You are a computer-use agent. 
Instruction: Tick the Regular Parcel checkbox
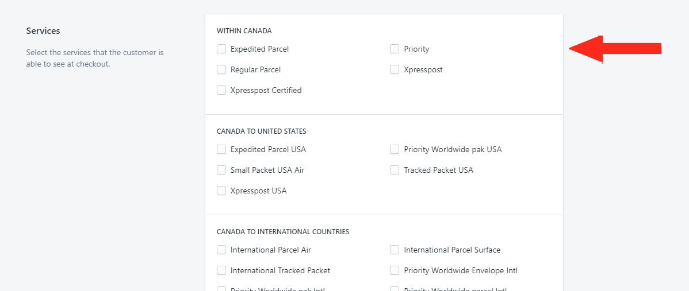[221, 69]
